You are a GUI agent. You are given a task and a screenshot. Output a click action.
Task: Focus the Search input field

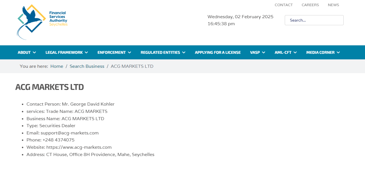point(314,20)
